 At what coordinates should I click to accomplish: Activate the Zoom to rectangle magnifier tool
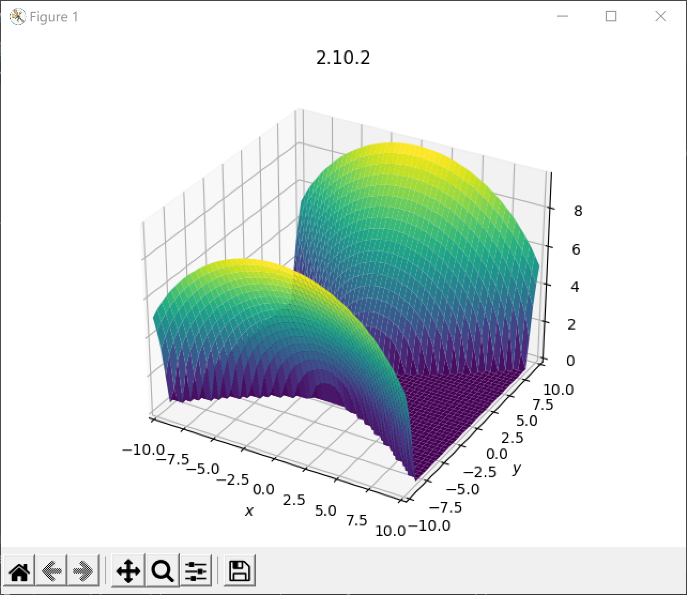[x=162, y=571]
